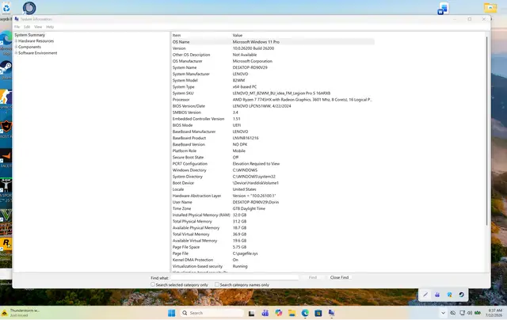507x320 pixels.
Task: Select the System Manufacturer row
Action: click(273, 74)
